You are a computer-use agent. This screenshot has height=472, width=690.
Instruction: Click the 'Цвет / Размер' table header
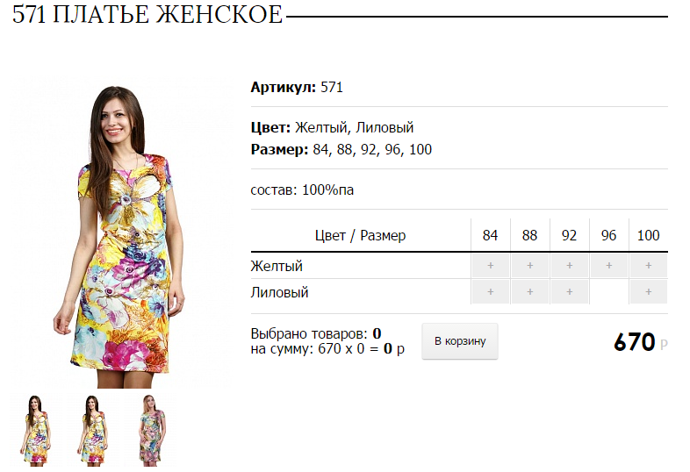click(361, 235)
